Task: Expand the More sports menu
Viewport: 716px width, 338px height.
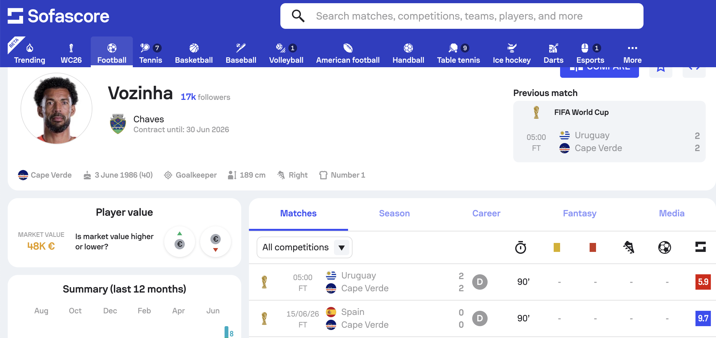Action: pyautogui.click(x=632, y=53)
